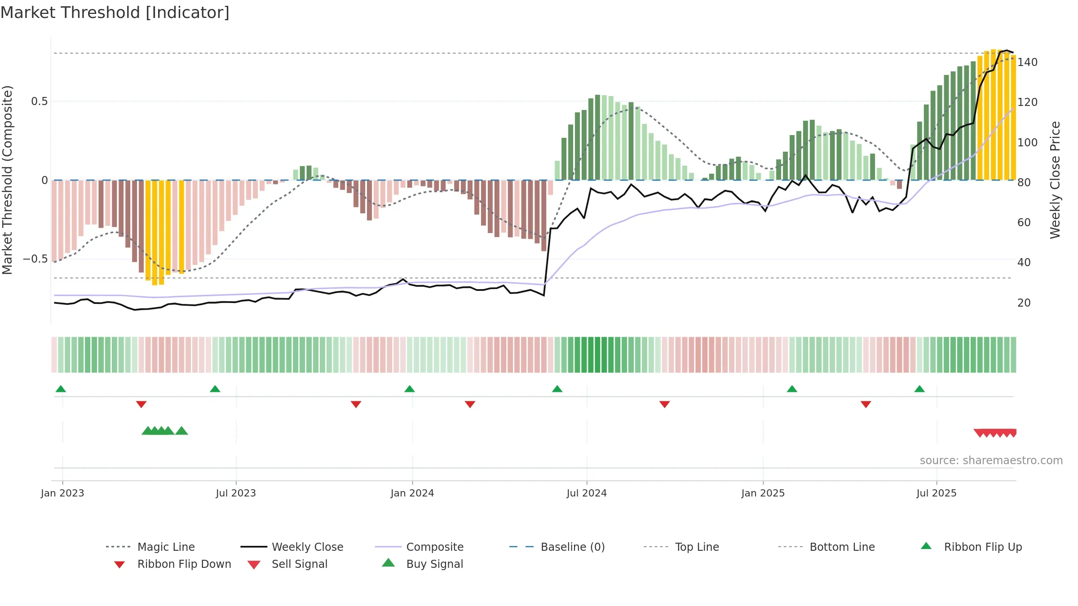1078x606 pixels.
Task: Click the source: sharemaestro.com text
Action: pos(991,461)
